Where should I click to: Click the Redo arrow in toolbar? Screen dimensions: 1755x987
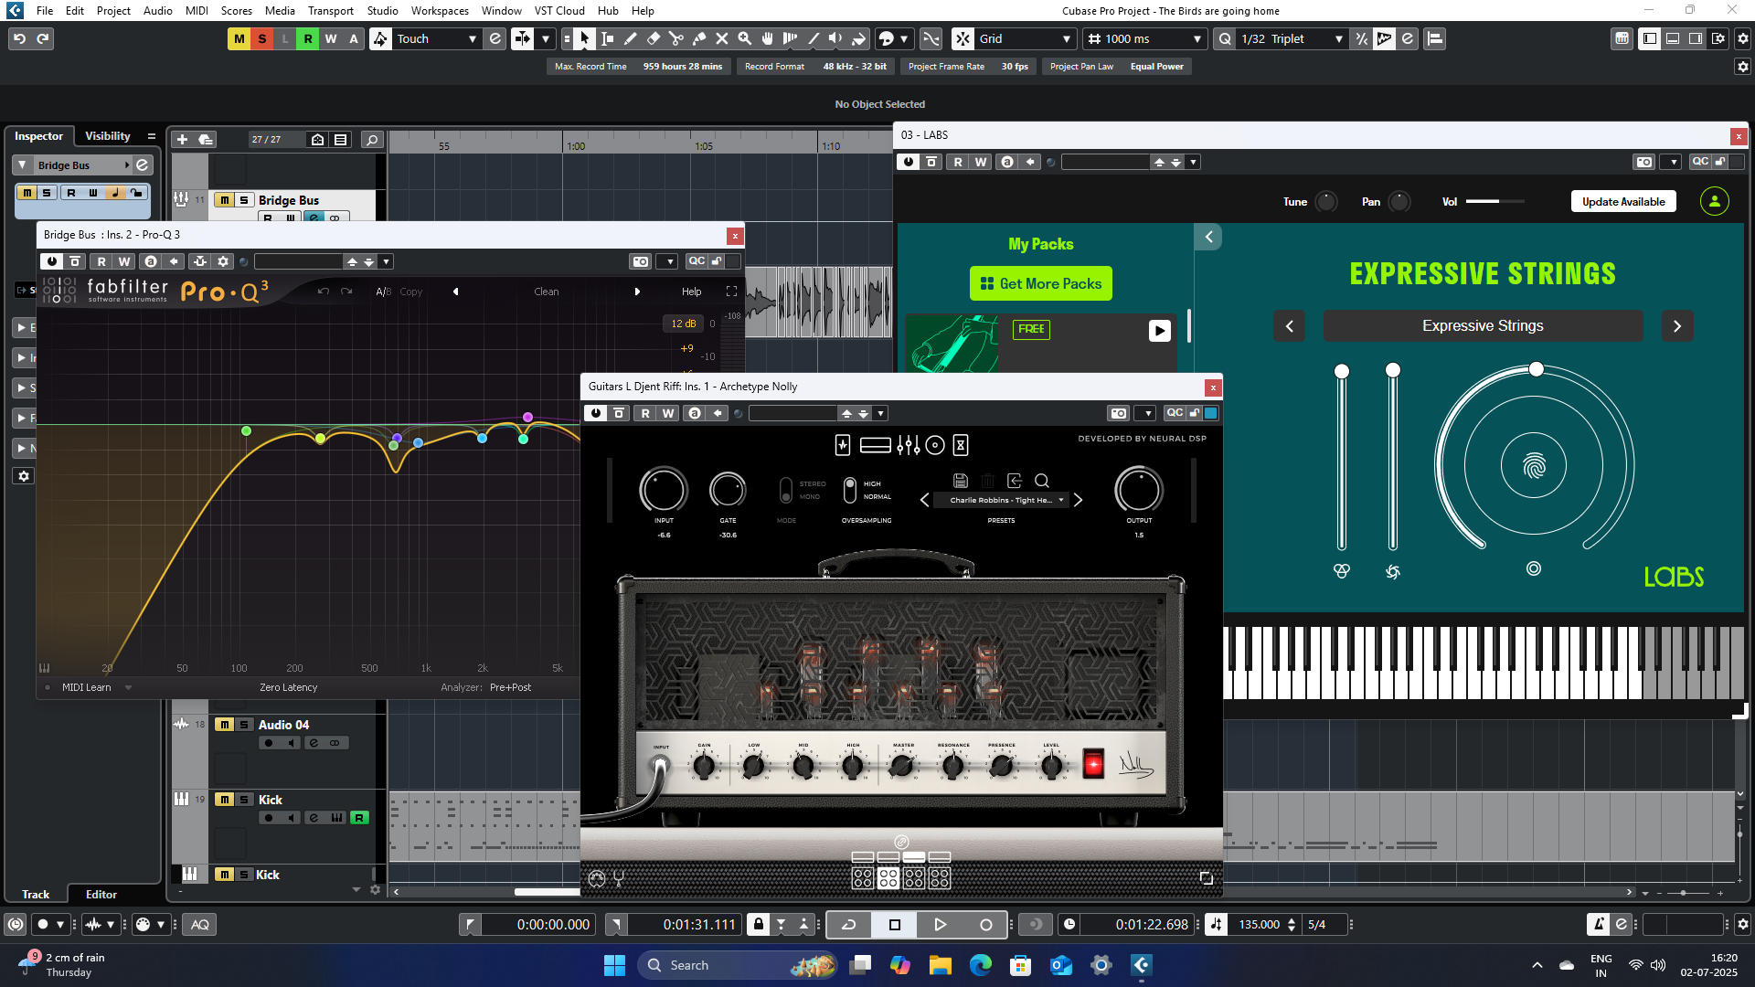point(43,38)
